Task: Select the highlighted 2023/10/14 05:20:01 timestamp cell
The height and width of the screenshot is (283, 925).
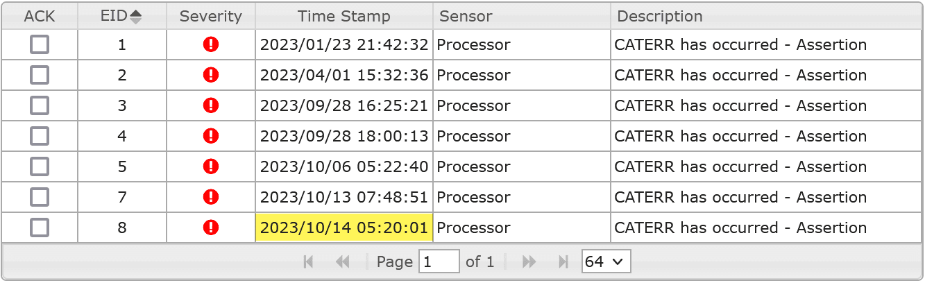Action: 344,228
